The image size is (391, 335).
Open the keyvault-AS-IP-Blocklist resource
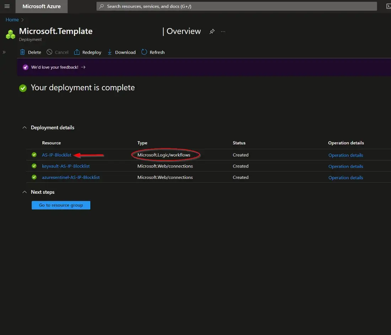(66, 166)
